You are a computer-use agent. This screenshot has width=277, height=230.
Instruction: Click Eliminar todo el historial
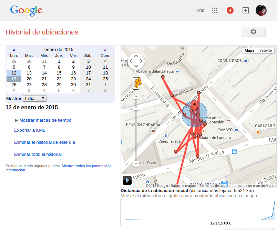(x=38, y=154)
